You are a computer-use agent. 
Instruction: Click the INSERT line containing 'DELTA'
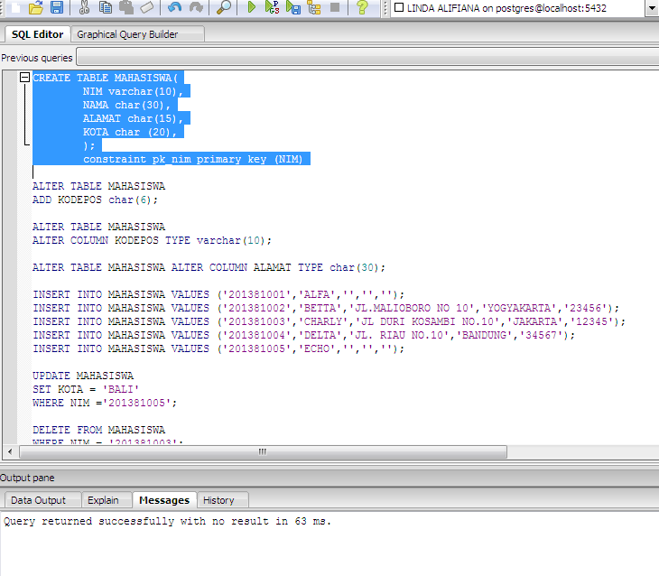pos(304,335)
